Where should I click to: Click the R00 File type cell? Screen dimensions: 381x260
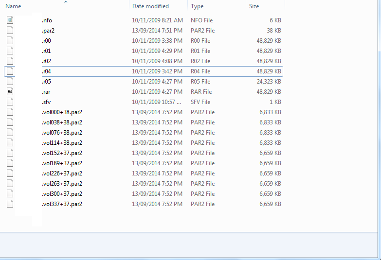pos(200,41)
